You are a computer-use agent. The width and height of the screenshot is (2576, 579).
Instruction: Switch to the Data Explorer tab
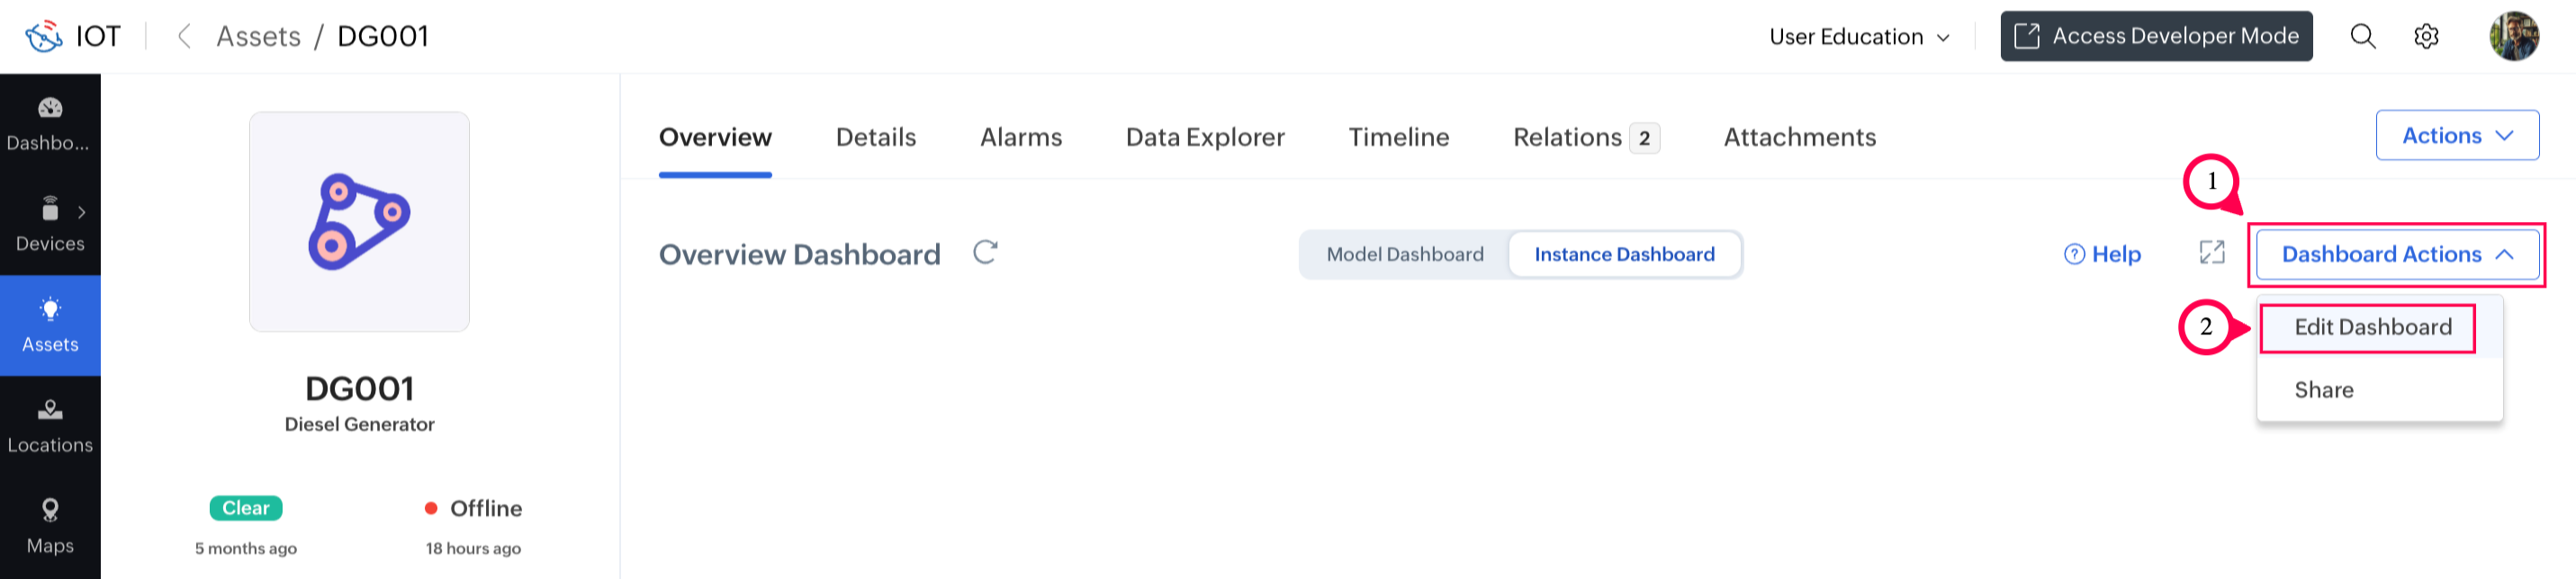coord(1205,138)
